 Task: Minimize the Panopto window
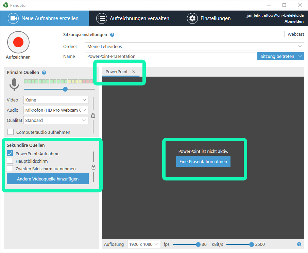(x=269, y=5)
